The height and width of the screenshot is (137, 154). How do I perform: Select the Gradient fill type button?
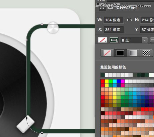[133, 53]
